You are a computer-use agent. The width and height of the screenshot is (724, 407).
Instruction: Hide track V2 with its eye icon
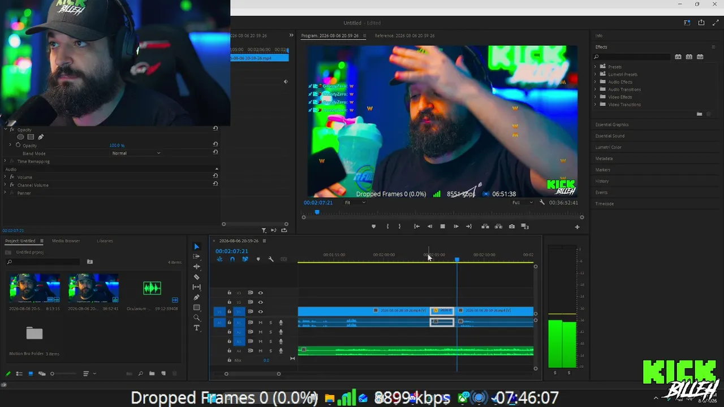[260, 302]
